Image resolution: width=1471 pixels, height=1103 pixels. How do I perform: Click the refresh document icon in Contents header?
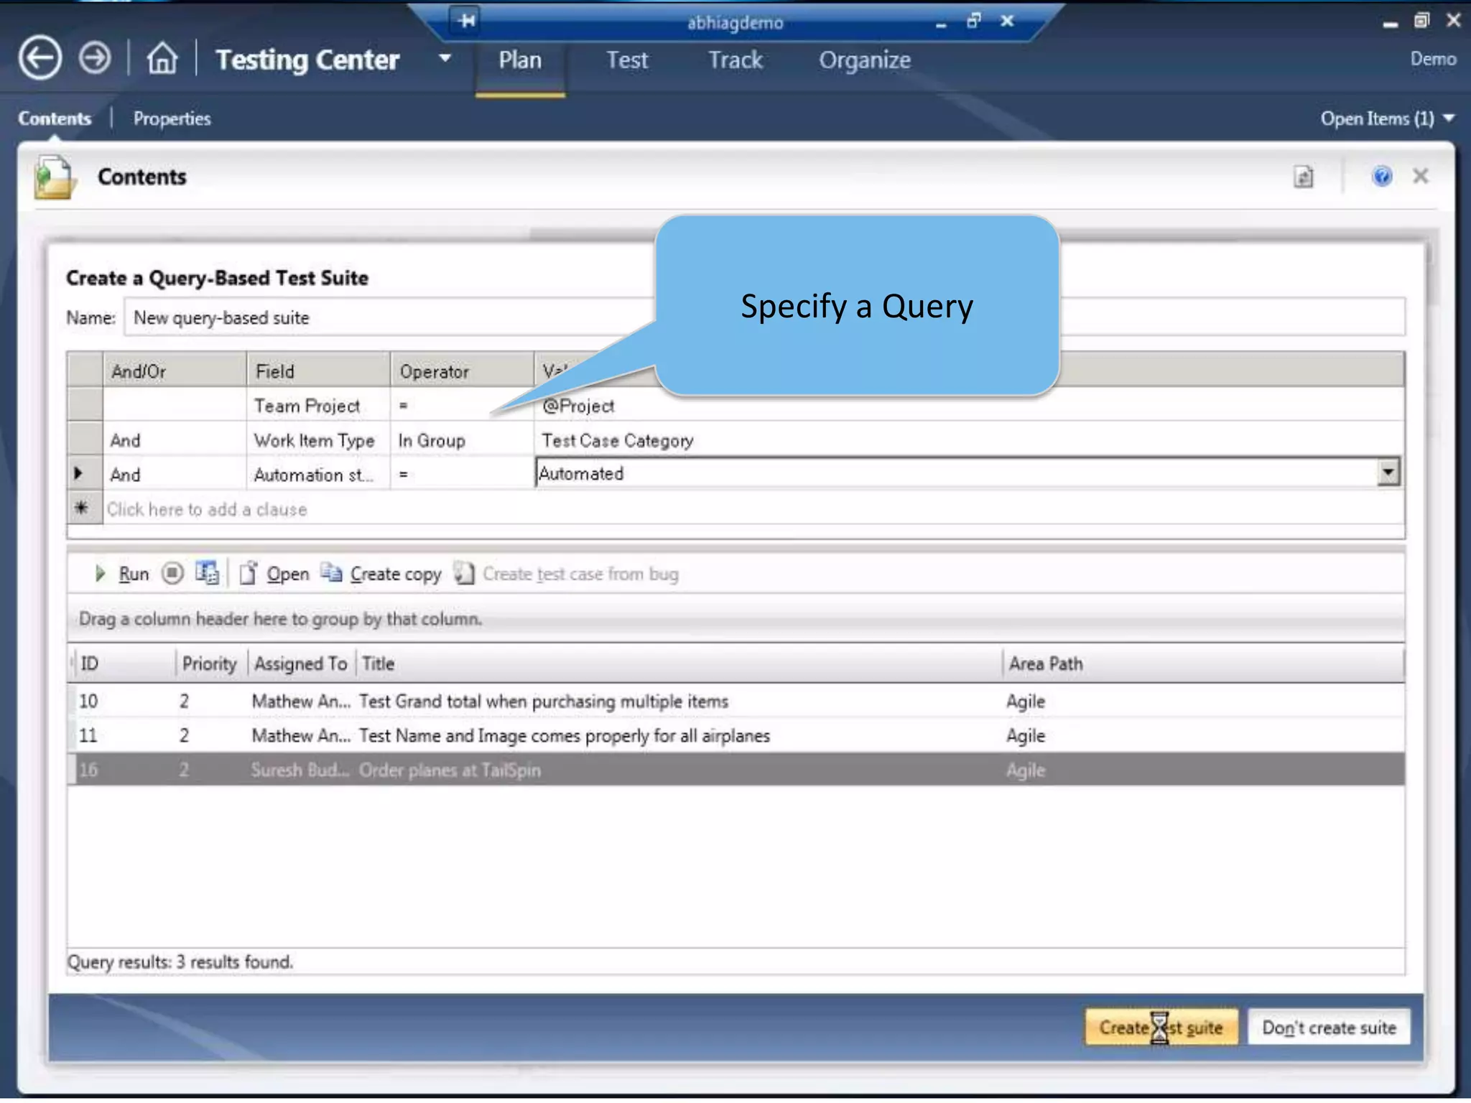click(1303, 177)
